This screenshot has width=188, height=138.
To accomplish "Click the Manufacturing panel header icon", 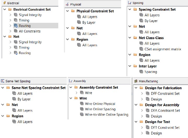I will pos(136,81).
